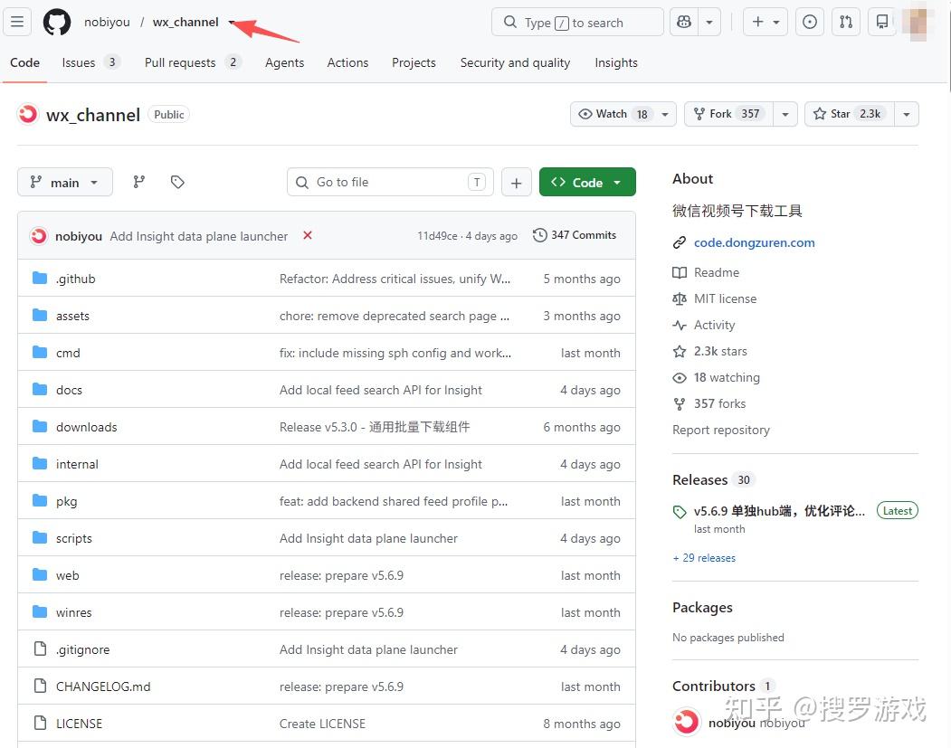Click Report repository link
The height and width of the screenshot is (748, 951).
(720, 430)
